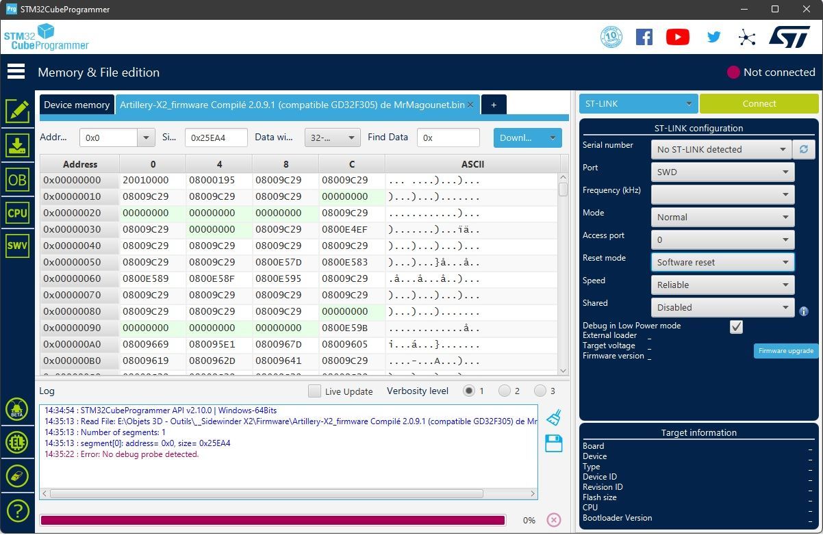Open the ST-LINK interface selector dropdown

(x=639, y=103)
